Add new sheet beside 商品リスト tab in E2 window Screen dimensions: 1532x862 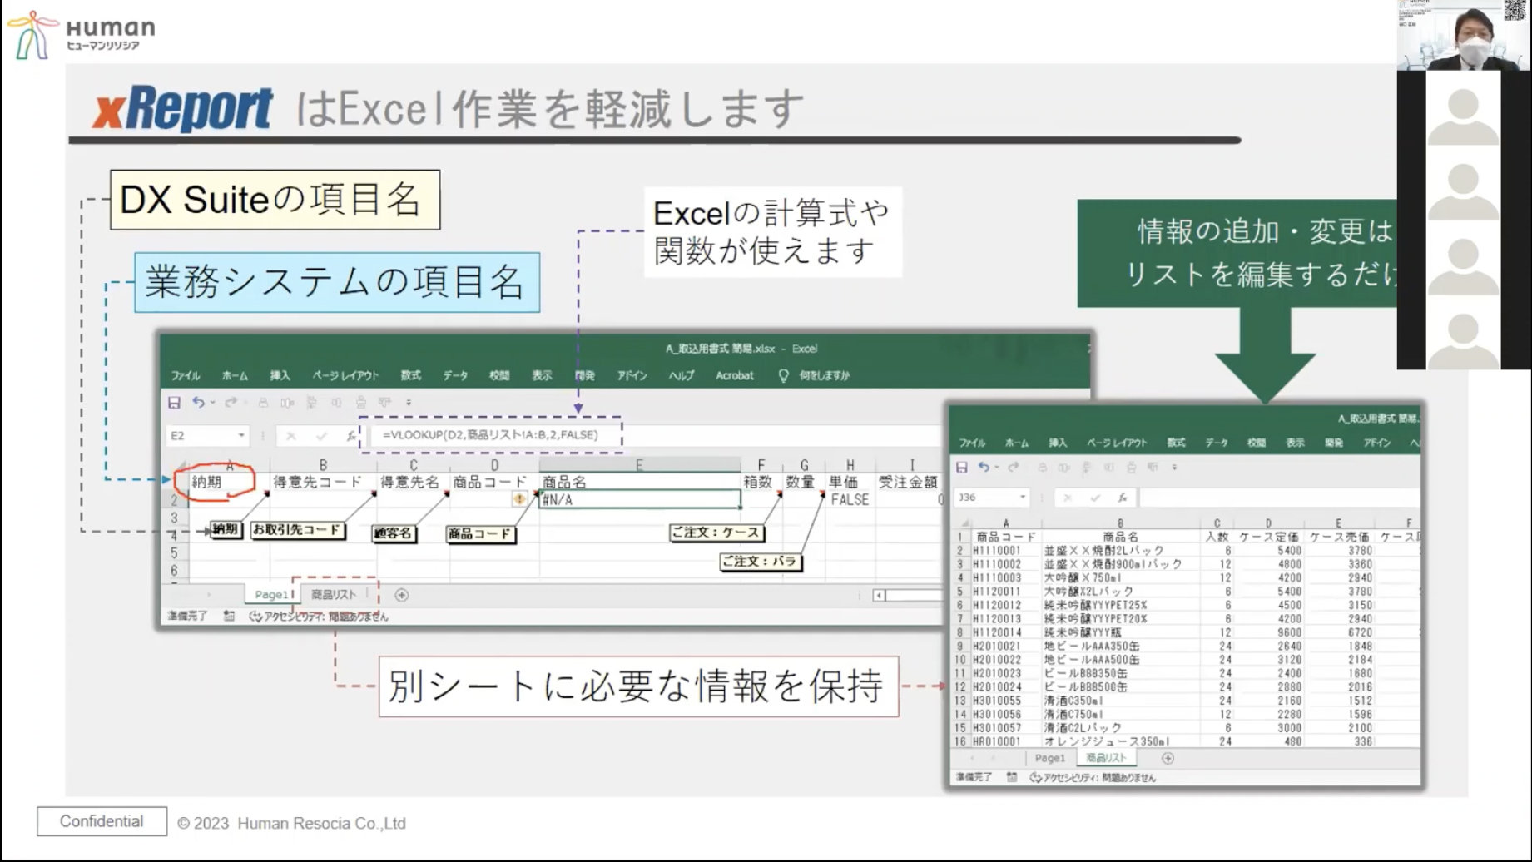tap(401, 595)
